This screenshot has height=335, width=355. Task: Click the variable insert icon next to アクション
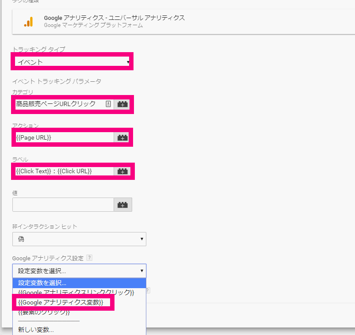[122, 137]
